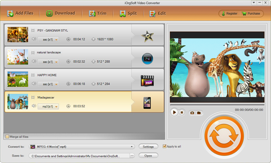Click speaker icon in HAPPY HOME row
271x163 pixels.
[x=34, y=83]
